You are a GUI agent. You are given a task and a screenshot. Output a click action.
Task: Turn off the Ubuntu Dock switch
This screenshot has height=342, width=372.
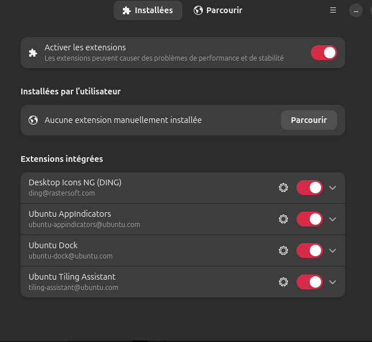pyautogui.click(x=309, y=250)
